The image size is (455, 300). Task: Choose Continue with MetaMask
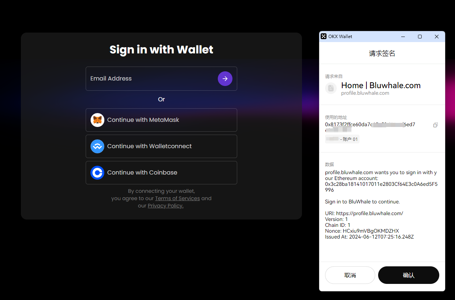(x=161, y=120)
